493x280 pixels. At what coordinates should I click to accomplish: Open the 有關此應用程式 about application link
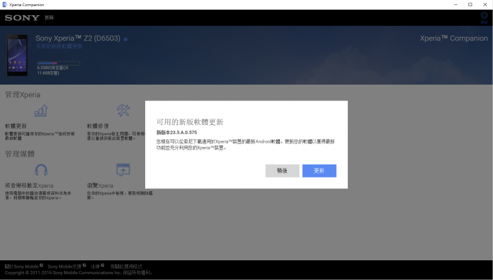point(126,266)
